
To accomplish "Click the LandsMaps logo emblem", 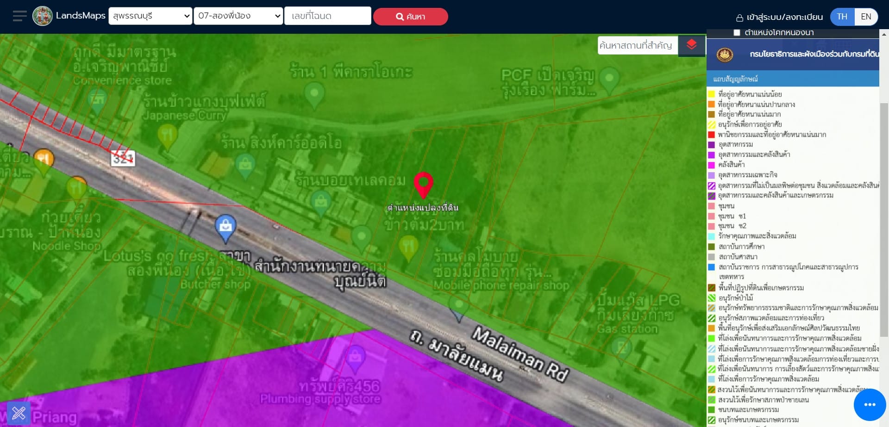I will click(x=43, y=16).
